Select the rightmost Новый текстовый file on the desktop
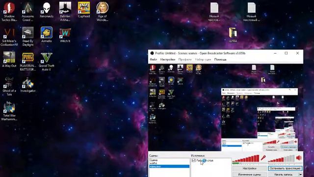314x177 pixels. (x=252, y=12)
